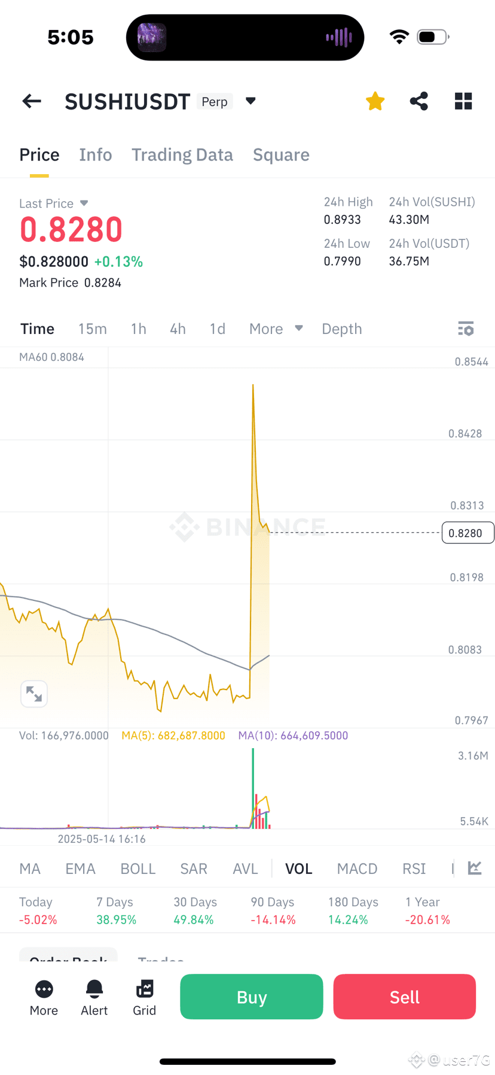Open indicator settings chart icon
This screenshot has width=495, height=1075.
coord(475,868)
